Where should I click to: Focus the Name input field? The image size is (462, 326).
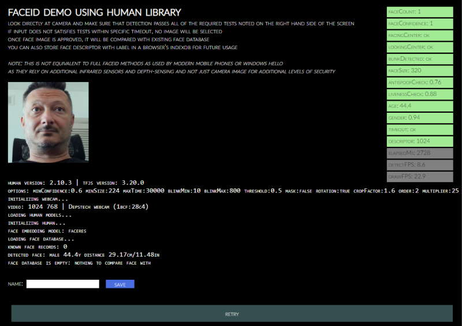coord(62,284)
